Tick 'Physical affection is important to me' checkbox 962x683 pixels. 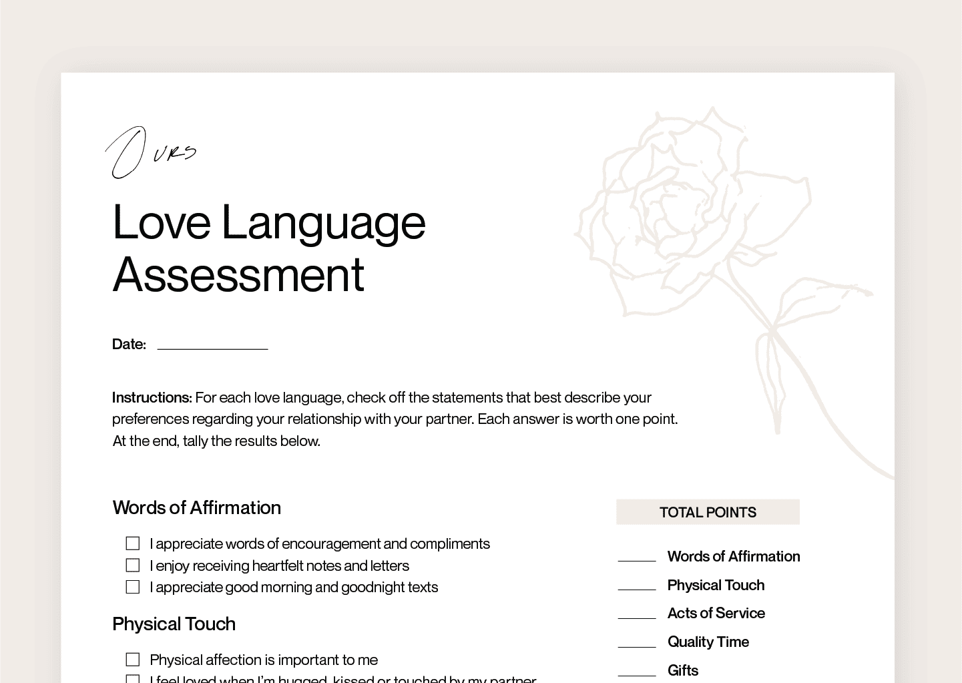(x=133, y=660)
